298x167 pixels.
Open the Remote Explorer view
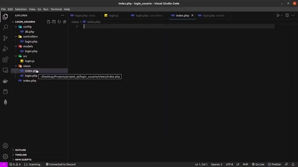[x=5, y=70]
